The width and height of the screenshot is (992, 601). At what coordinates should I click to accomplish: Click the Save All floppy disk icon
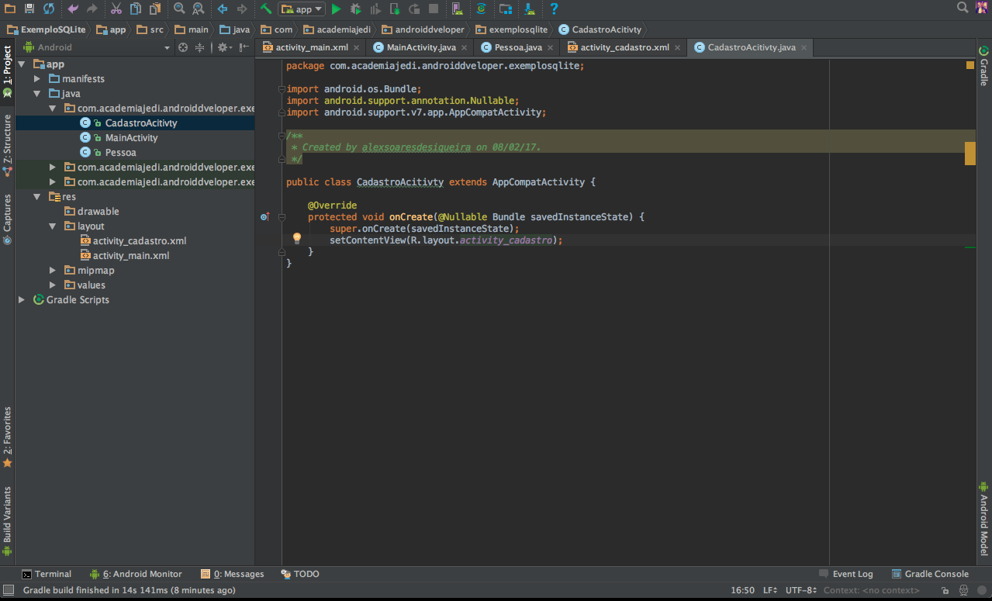tap(29, 9)
